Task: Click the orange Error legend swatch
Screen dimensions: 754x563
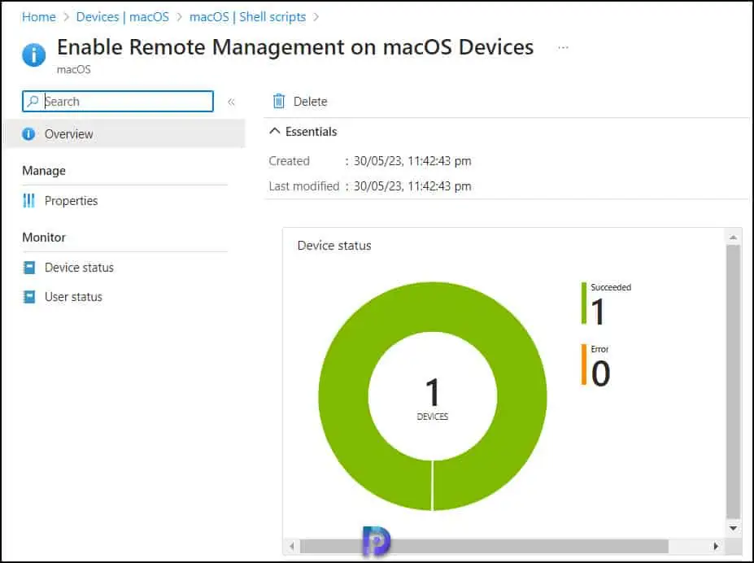Action: [x=584, y=364]
